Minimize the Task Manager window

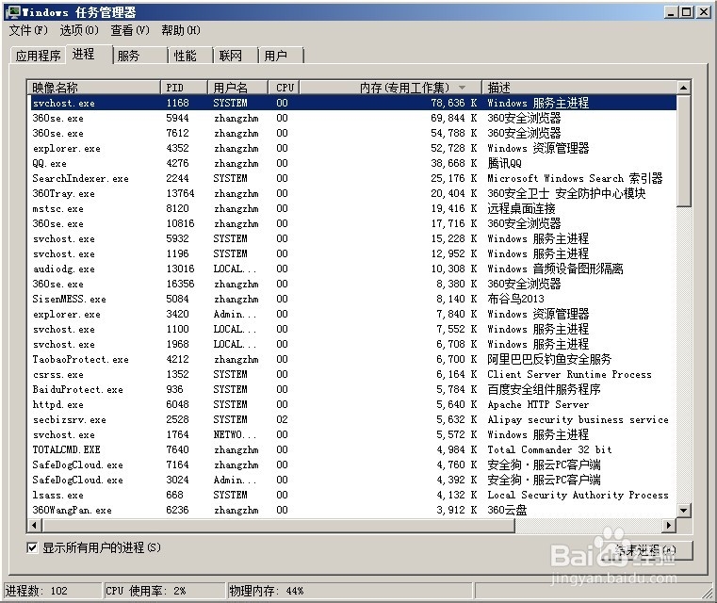point(671,12)
